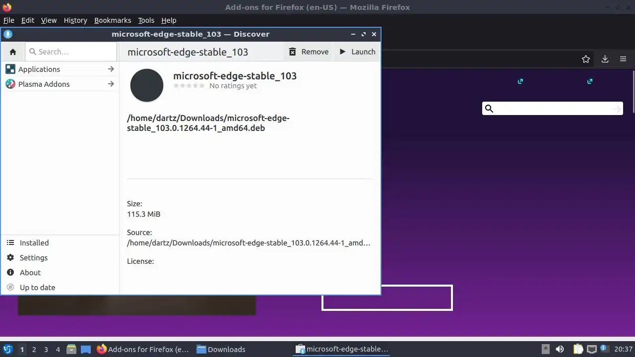635x357 pixels.
Task: Click the Discover page title microsoft-edge-stable_103
Action: pyautogui.click(x=188, y=52)
